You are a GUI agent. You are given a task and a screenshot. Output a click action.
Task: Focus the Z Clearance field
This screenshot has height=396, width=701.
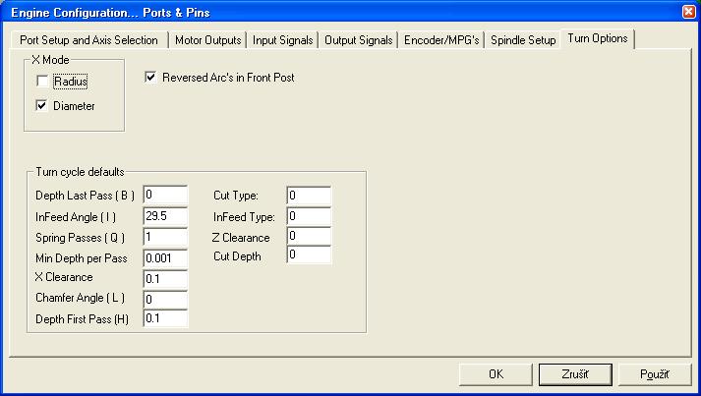tap(309, 236)
